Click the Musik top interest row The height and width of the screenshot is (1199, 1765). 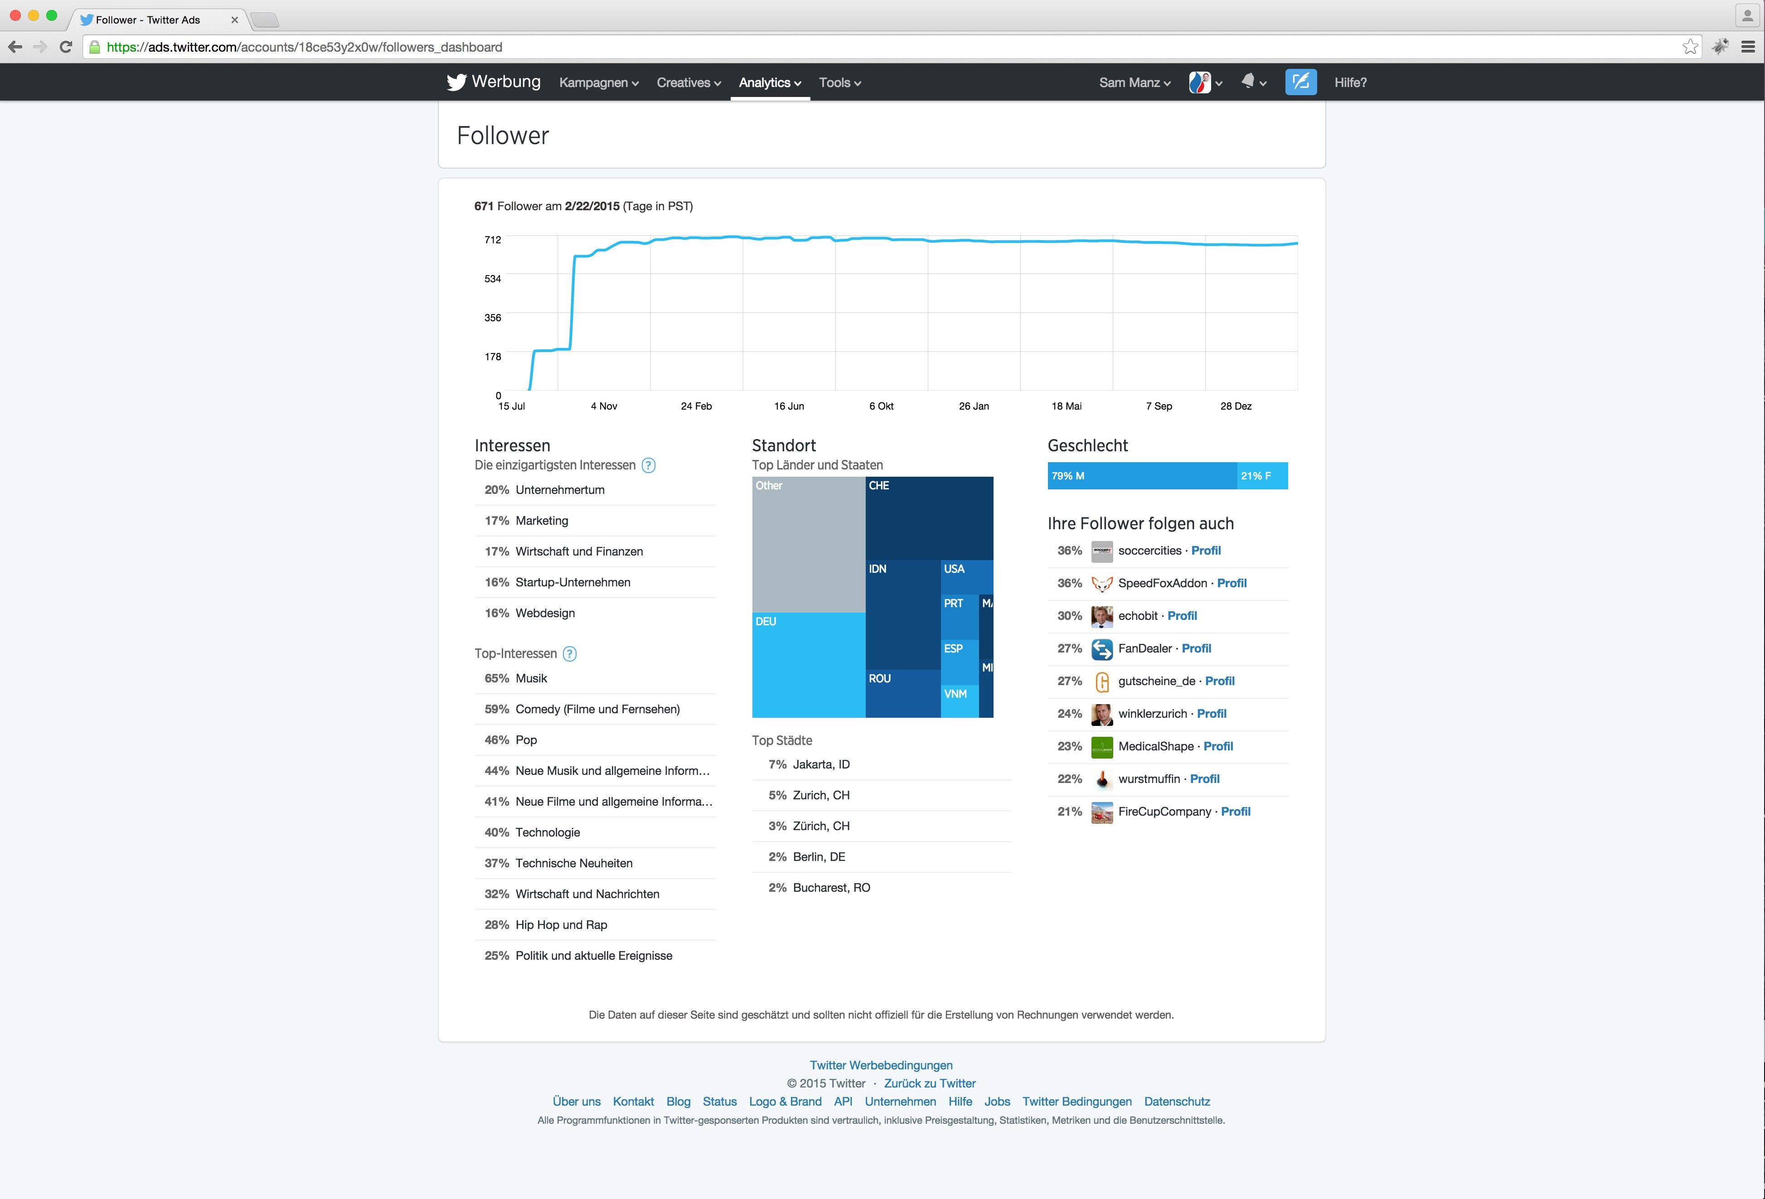(596, 679)
